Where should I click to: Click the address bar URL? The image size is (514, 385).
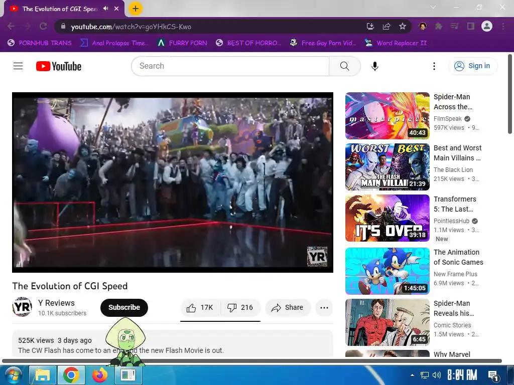tap(131, 27)
